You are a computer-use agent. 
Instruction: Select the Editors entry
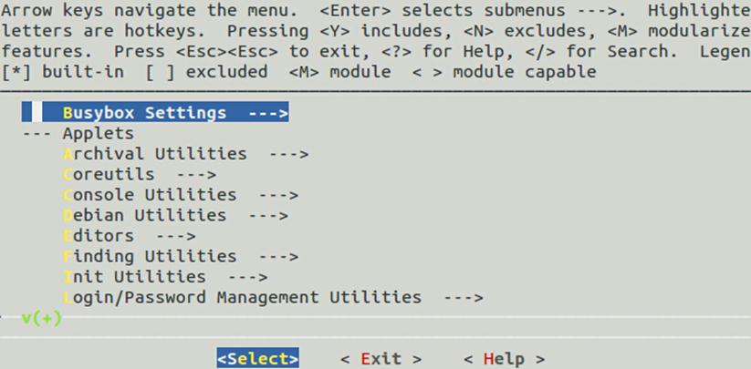point(99,236)
